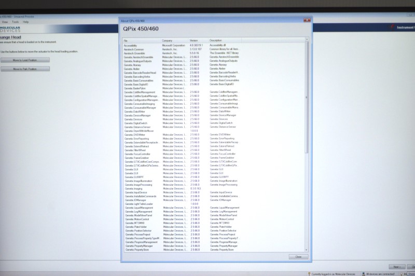Click Move to Park Position button
This screenshot has height=276, width=415.
coord(25,69)
